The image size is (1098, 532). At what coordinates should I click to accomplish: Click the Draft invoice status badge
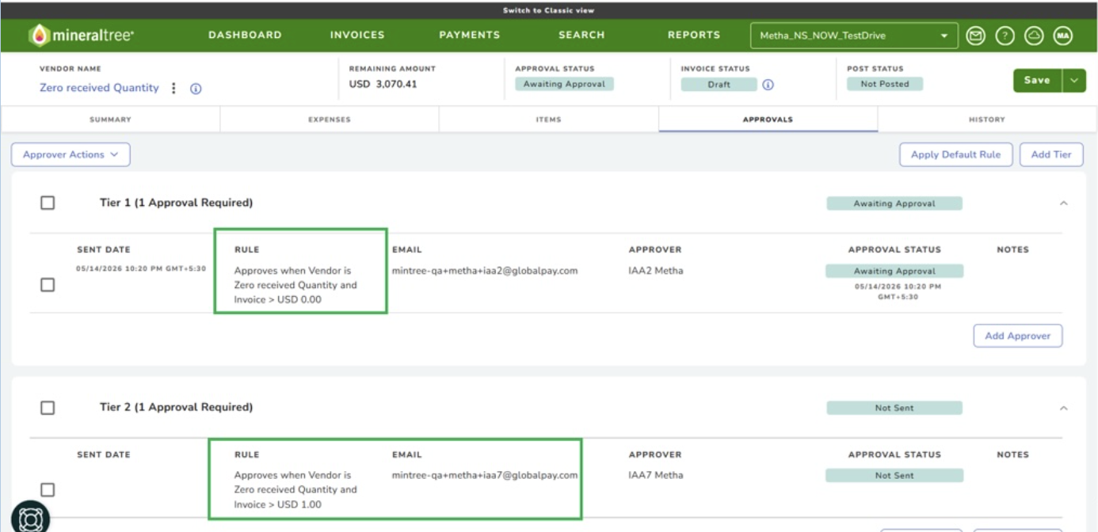[x=719, y=85]
